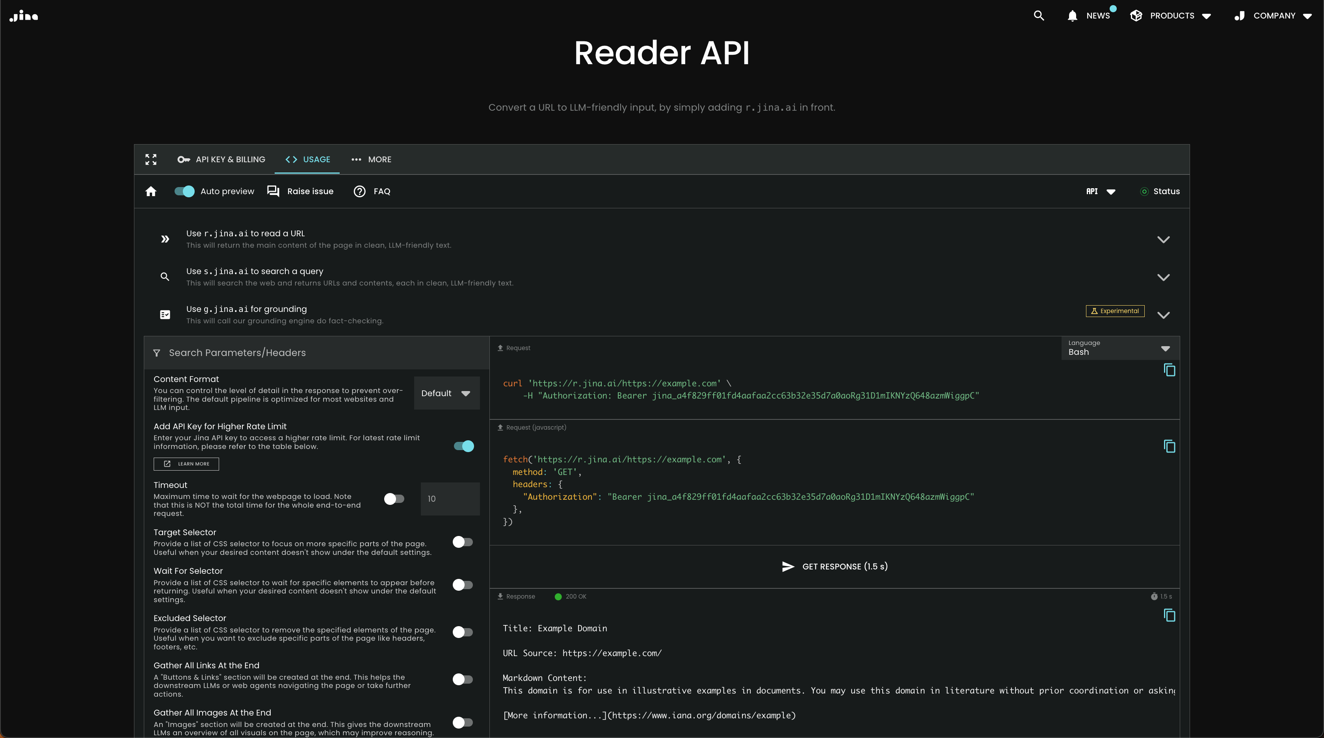Screen dimensions: 1324x738
Task: Turn on Gather All Images At the End
Action: 463,722
